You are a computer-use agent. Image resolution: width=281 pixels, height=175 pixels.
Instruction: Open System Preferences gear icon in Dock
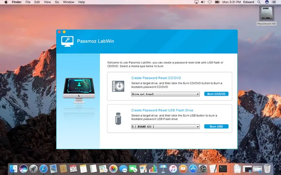pyautogui.click(x=203, y=169)
